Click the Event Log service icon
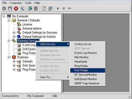 tap(19, 45)
